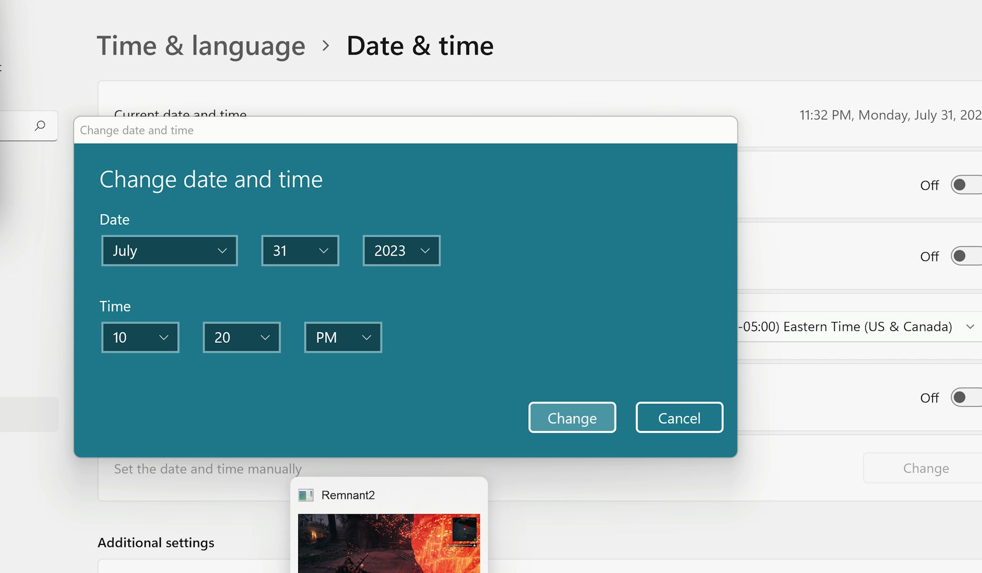The width and height of the screenshot is (982, 573).
Task: Click the breadcrumb arrow before Date & time
Action: (326, 46)
